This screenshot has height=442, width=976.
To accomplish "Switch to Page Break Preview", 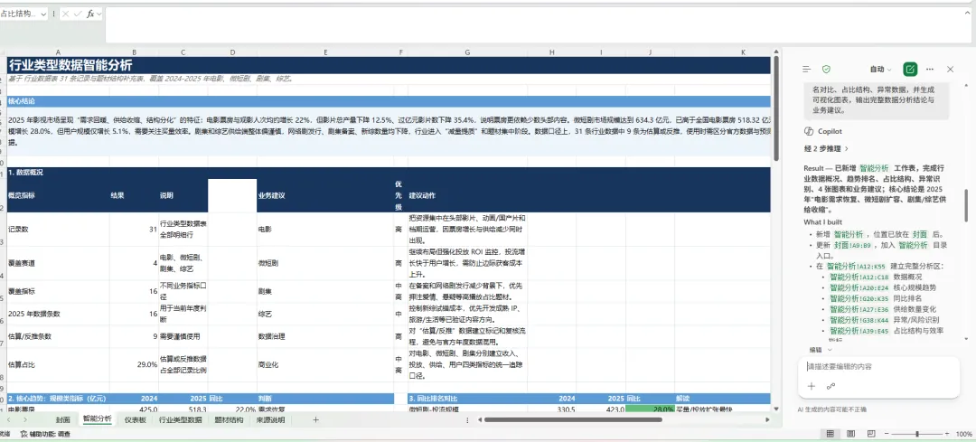I will (x=871, y=434).
